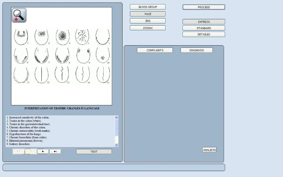Open the BLOOD GROUP section
This screenshot has width=283, height=177.
148,7
